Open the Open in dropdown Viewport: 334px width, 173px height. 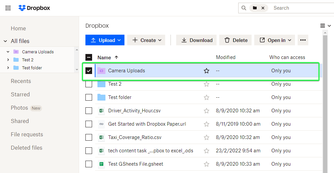pyautogui.click(x=275, y=40)
